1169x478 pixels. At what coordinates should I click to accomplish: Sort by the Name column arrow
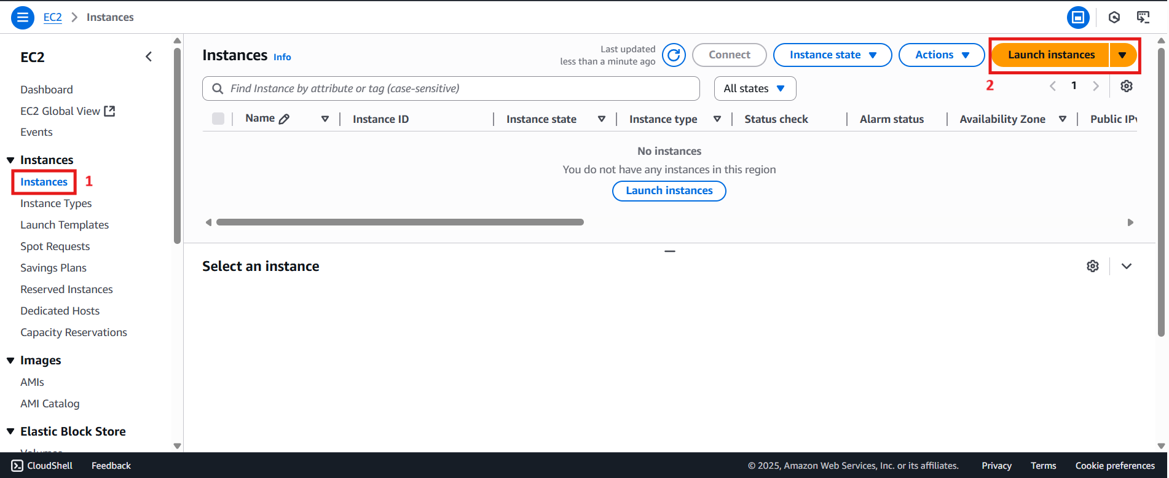click(x=325, y=119)
